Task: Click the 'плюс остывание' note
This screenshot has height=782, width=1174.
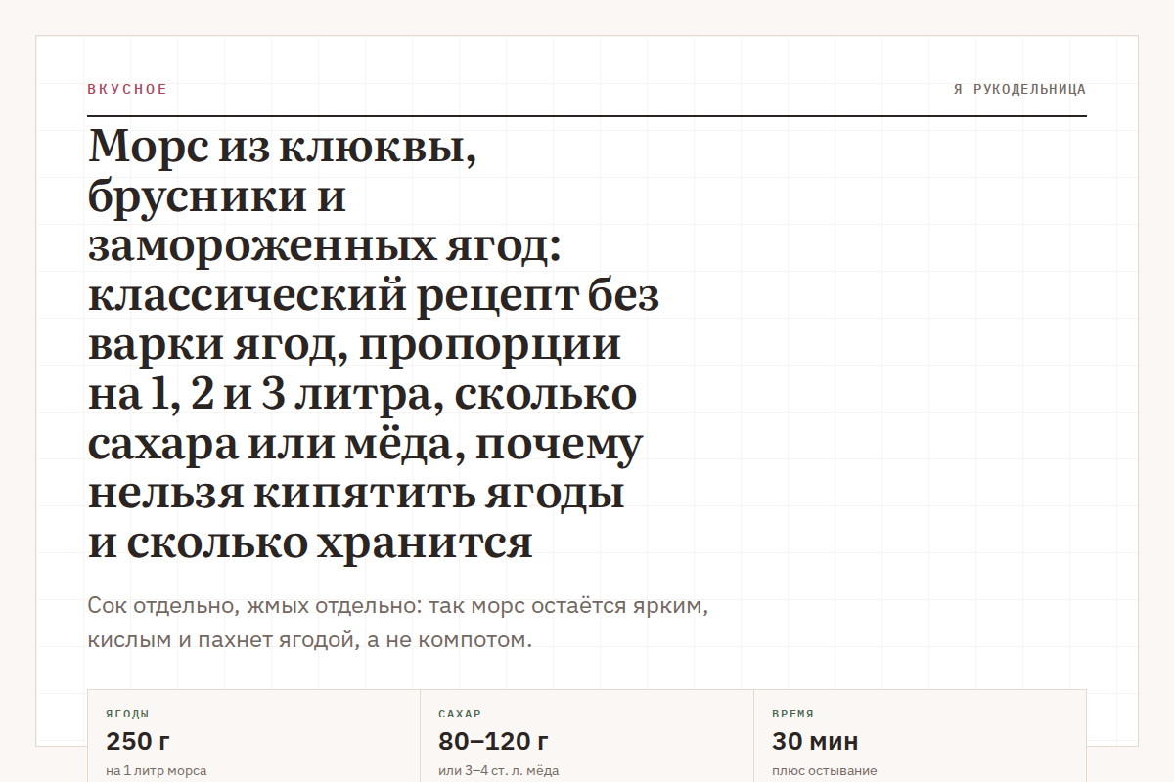Action: [x=824, y=770]
